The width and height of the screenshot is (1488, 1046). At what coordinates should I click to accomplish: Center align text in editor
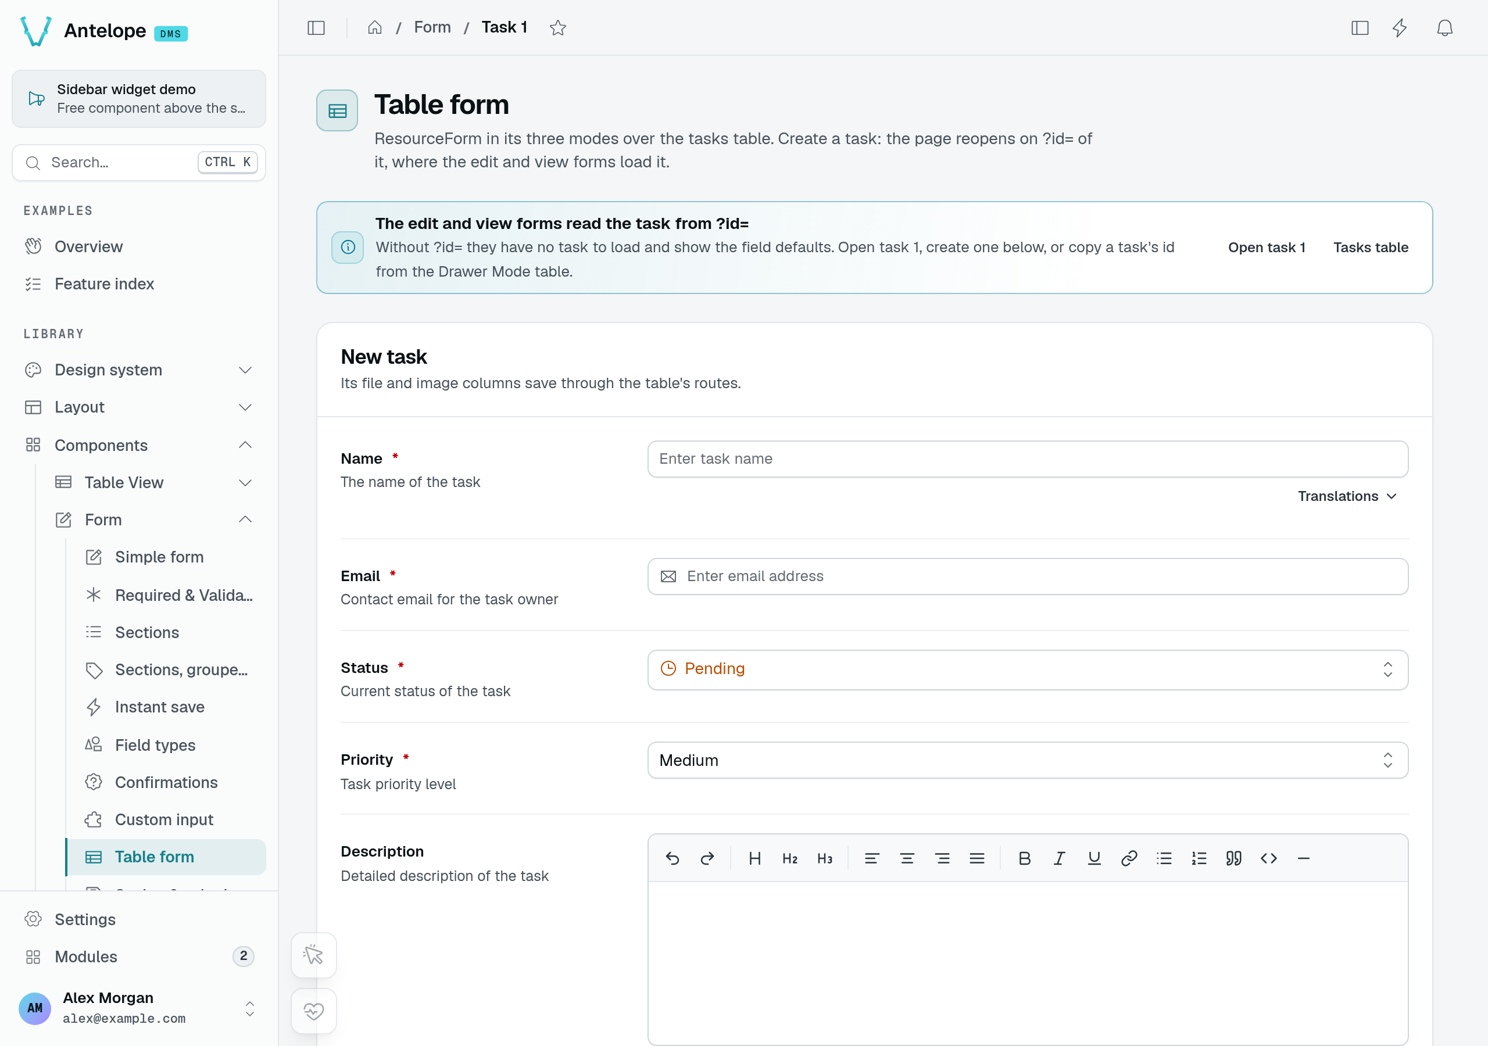point(907,858)
